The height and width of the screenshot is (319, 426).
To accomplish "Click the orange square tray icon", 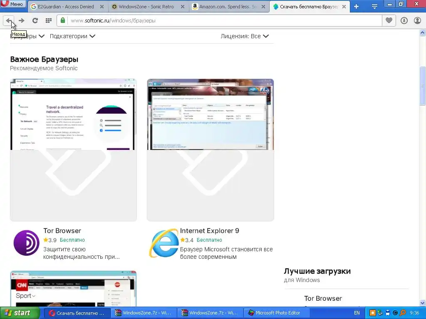I will 373,313.
